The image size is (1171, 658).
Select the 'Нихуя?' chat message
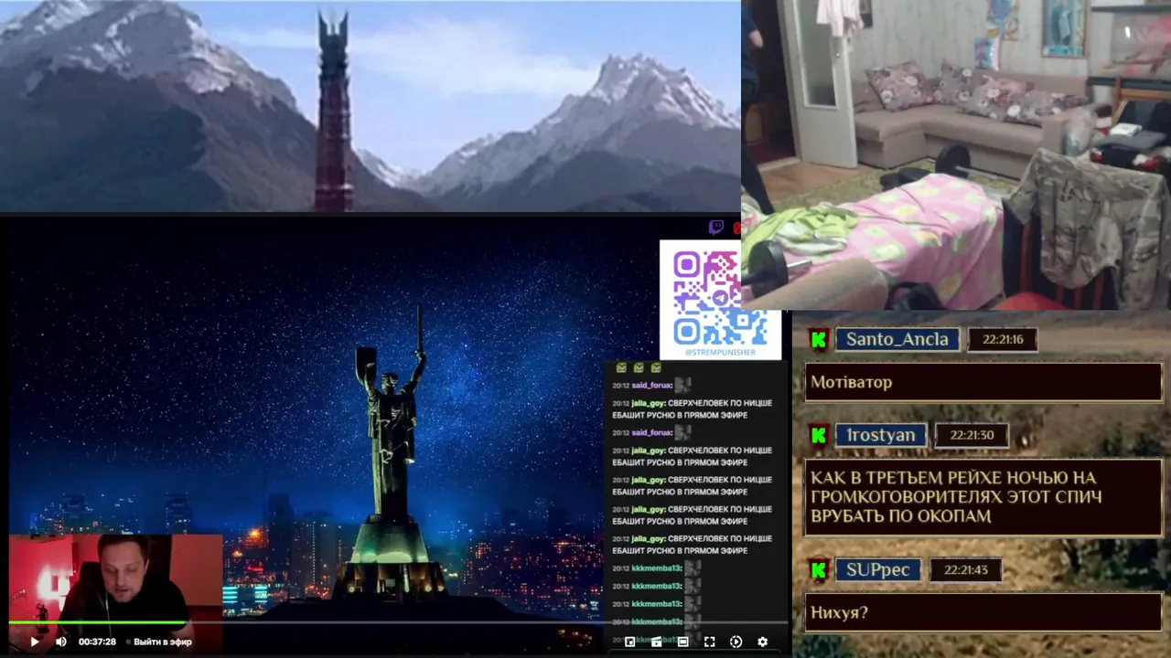point(984,612)
